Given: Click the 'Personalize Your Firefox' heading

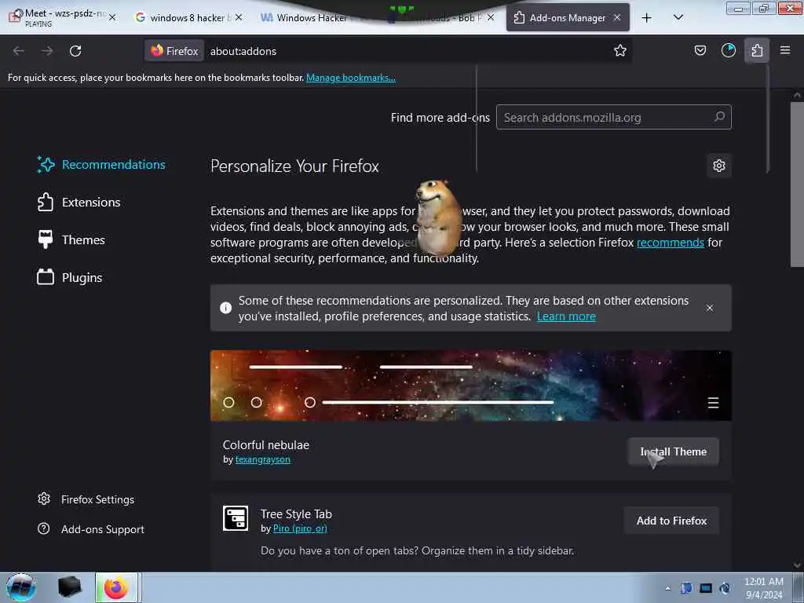Looking at the screenshot, I should pyautogui.click(x=294, y=166).
